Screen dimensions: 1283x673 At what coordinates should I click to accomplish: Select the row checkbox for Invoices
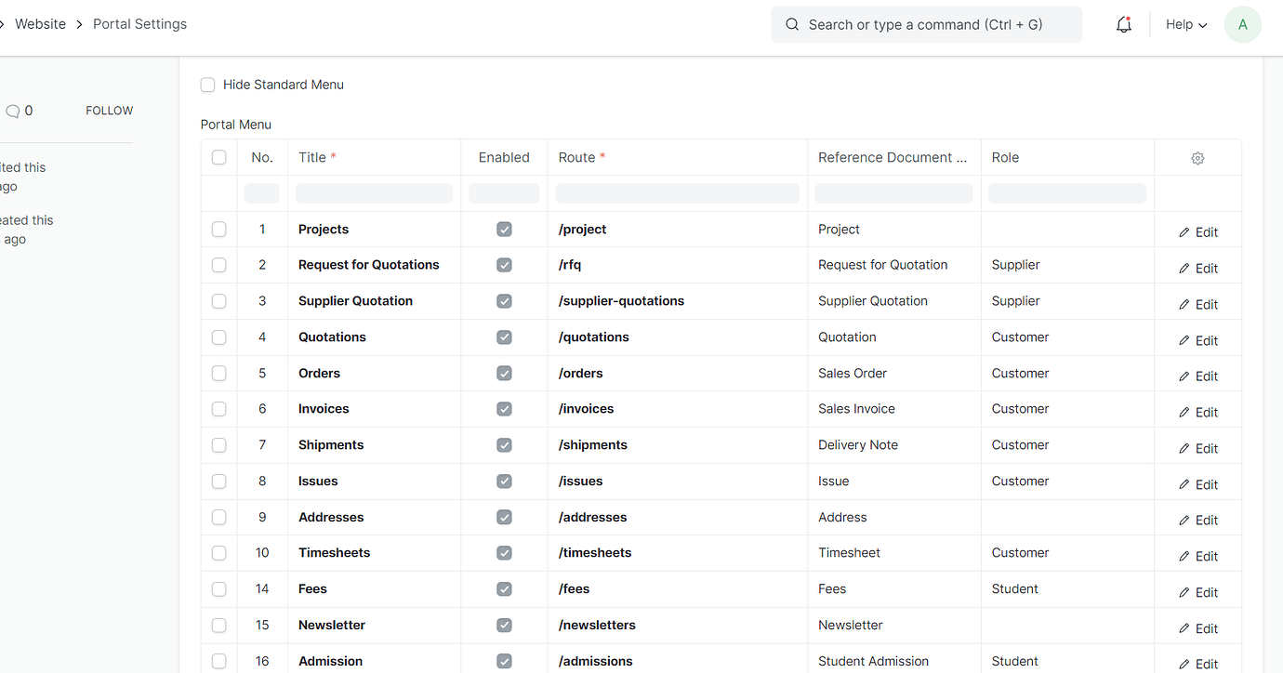218,409
